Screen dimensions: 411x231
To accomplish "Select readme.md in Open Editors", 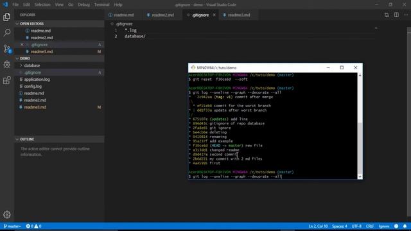I will [x=59, y=31].
